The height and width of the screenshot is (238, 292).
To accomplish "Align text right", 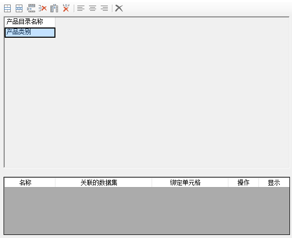I will click(x=104, y=8).
